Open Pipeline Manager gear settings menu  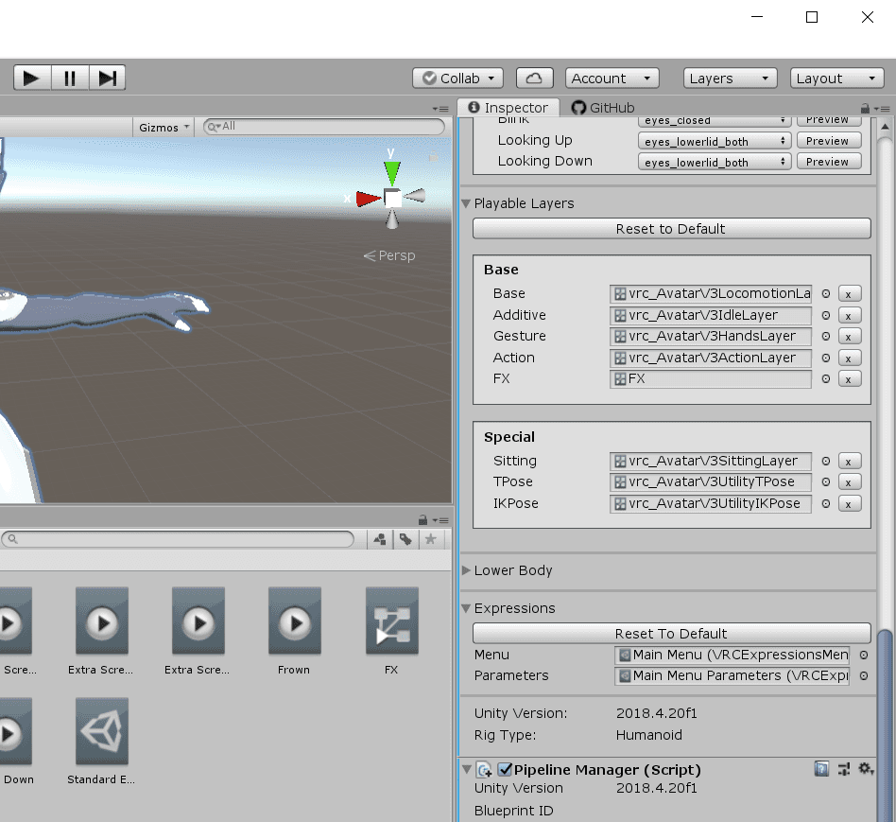coord(865,769)
